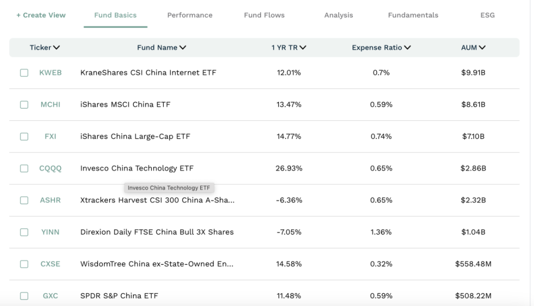The height and width of the screenshot is (306, 534).
Task: Show the Fundamentals tab
Action: point(413,15)
